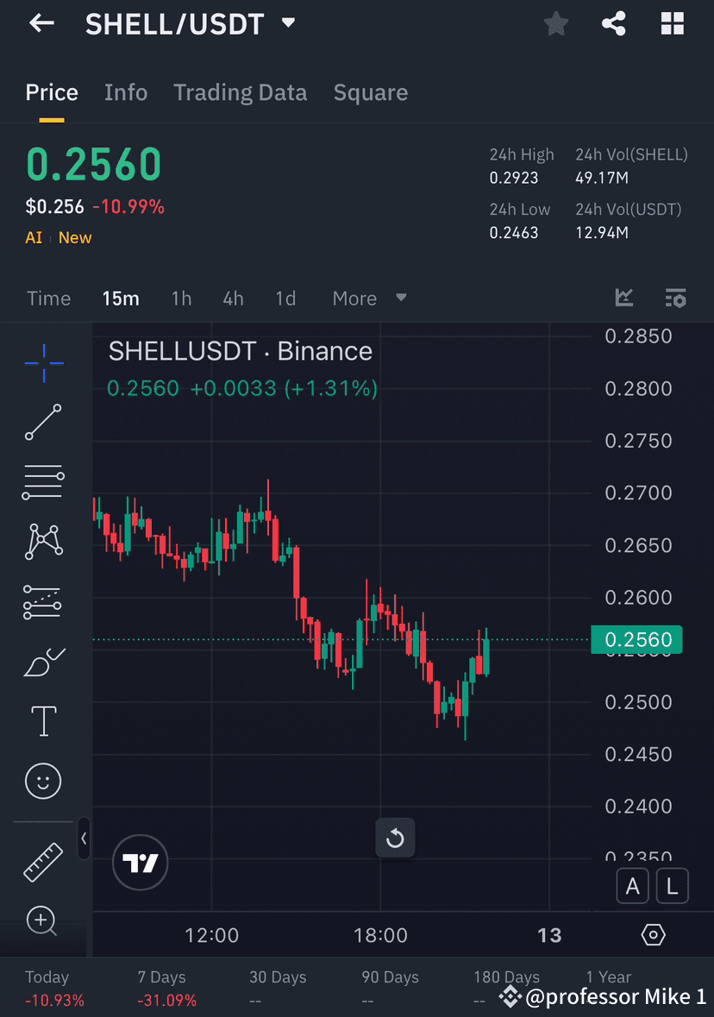Toggle auto-scale with the A button
This screenshot has height=1017, width=714.
coord(632,886)
